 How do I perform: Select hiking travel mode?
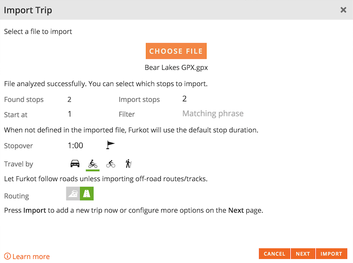click(128, 164)
